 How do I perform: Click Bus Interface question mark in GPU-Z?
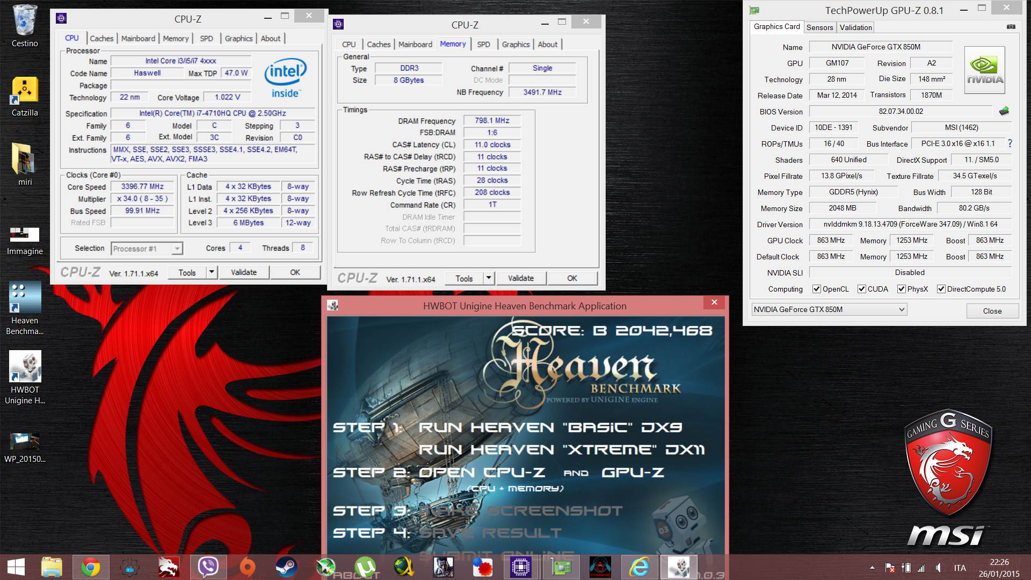tap(1010, 143)
